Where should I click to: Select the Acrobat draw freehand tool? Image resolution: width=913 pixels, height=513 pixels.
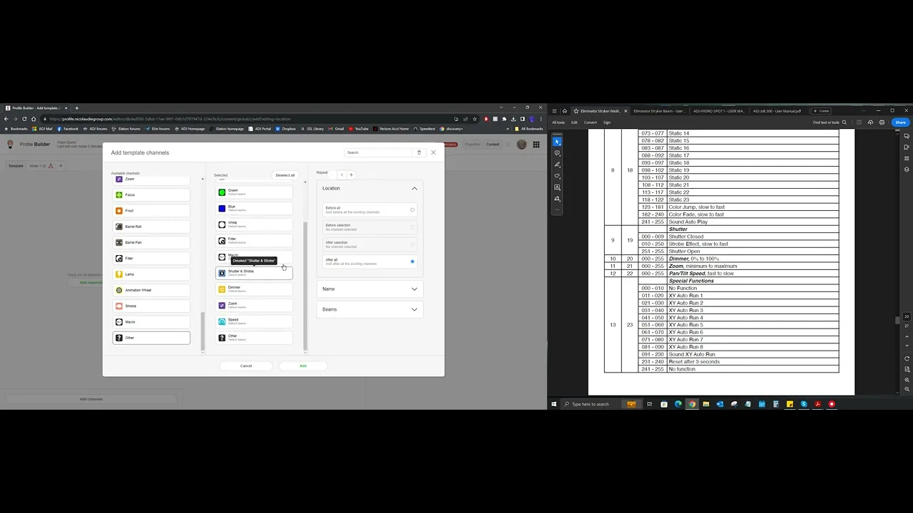(557, 176)
